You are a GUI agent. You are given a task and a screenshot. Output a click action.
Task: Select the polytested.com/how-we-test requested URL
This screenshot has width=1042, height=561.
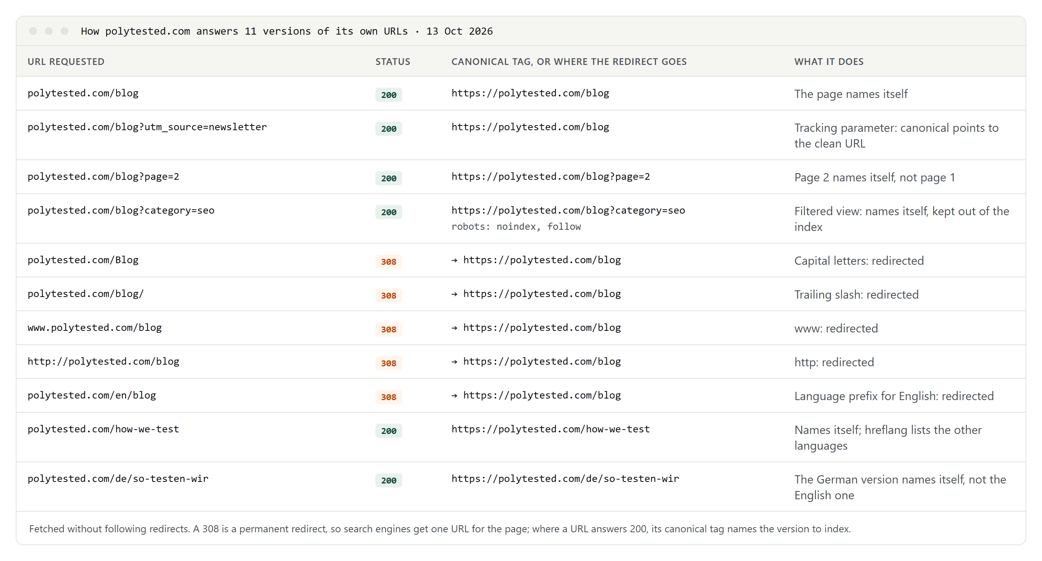pos(103,429)
